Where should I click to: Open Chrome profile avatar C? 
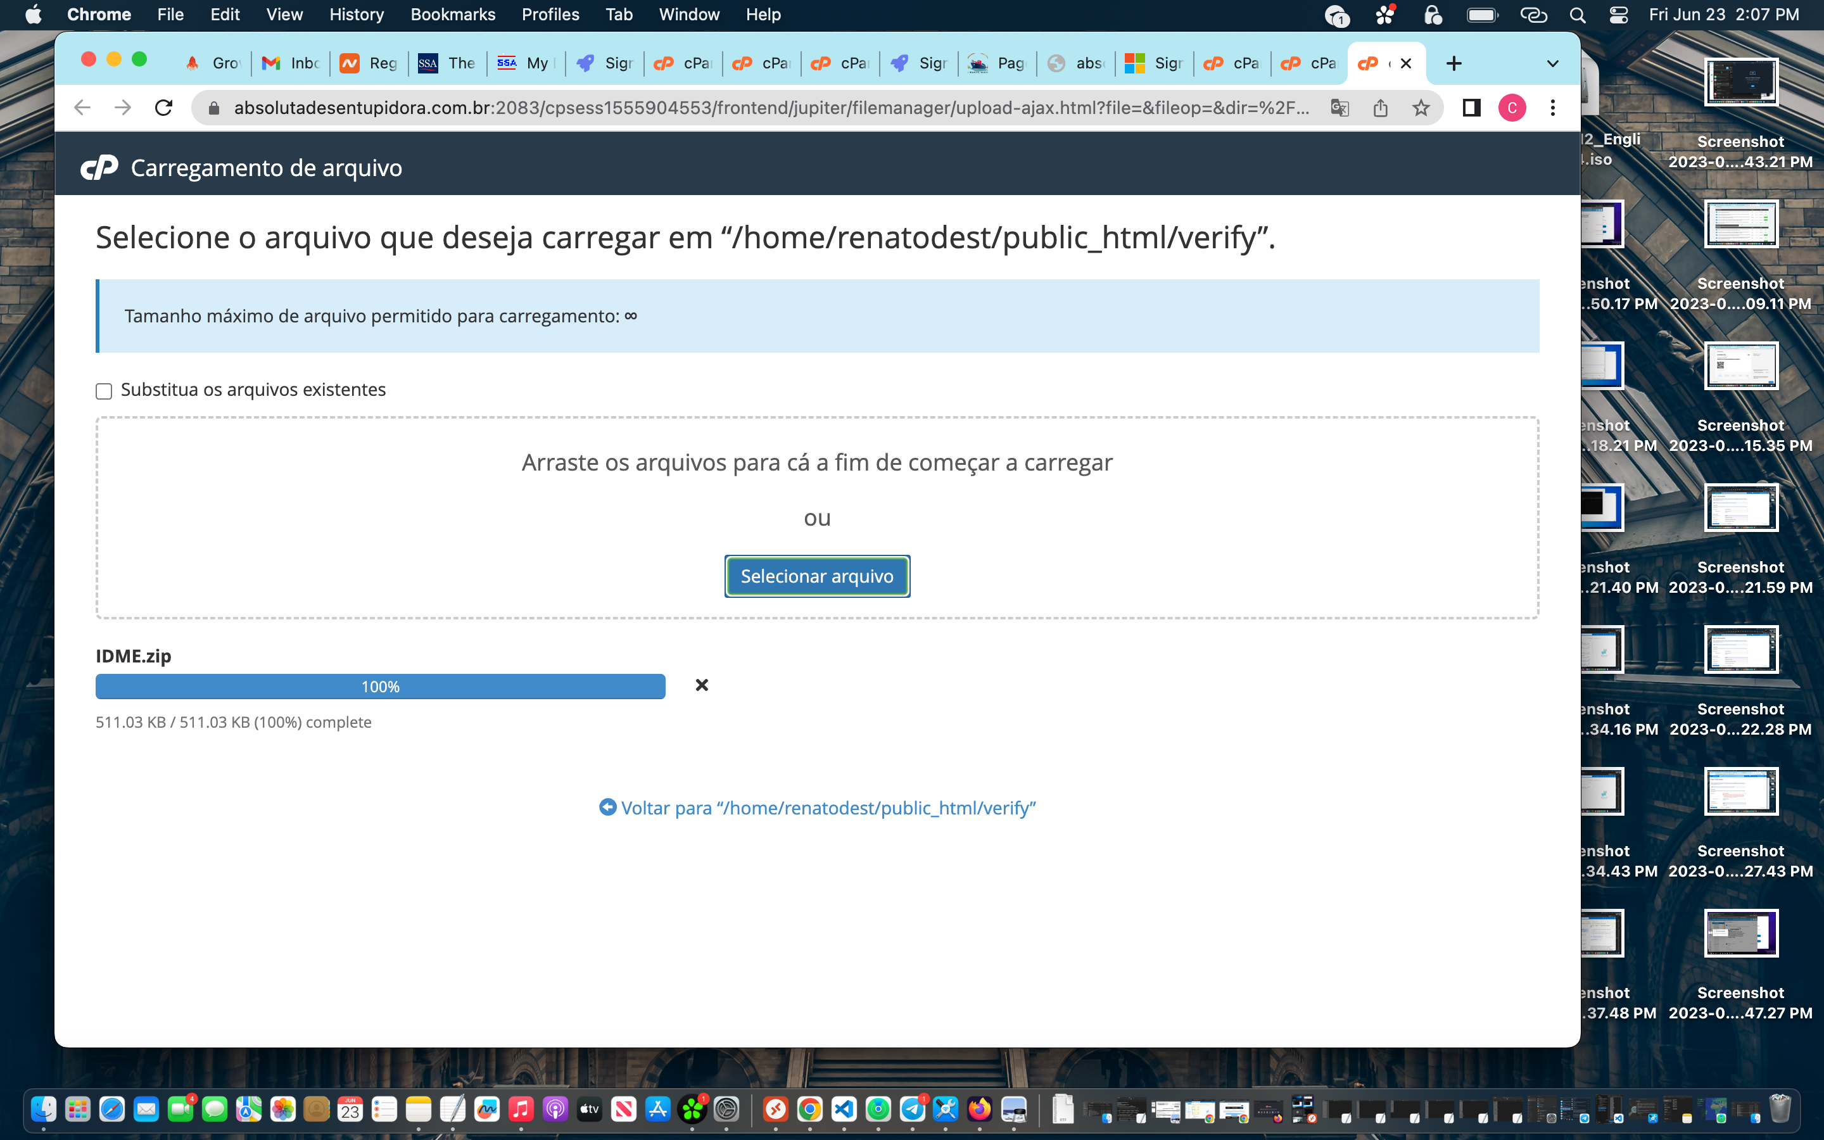(x=1512, y=108)
